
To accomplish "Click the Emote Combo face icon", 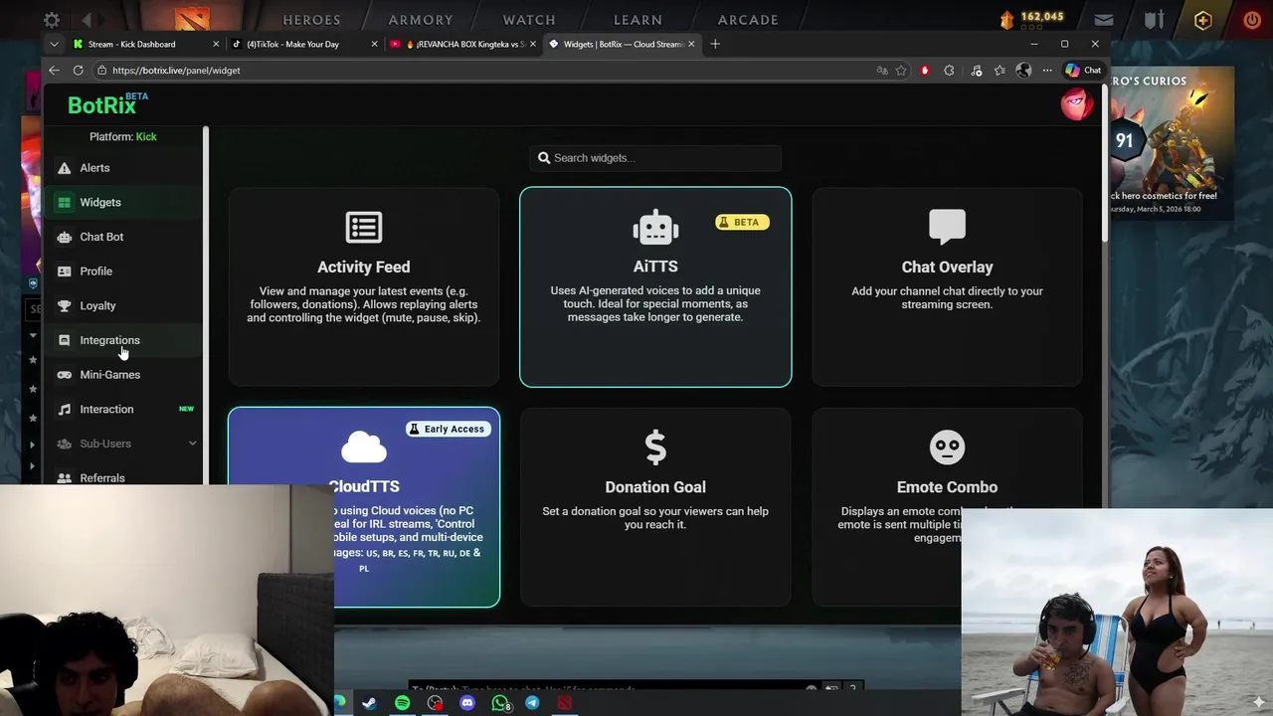I will [947, 447].
